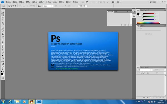Enable Subtract from Selection mode
The height and width of the screenshot is (104, 167).
click(x=13, y=6)
